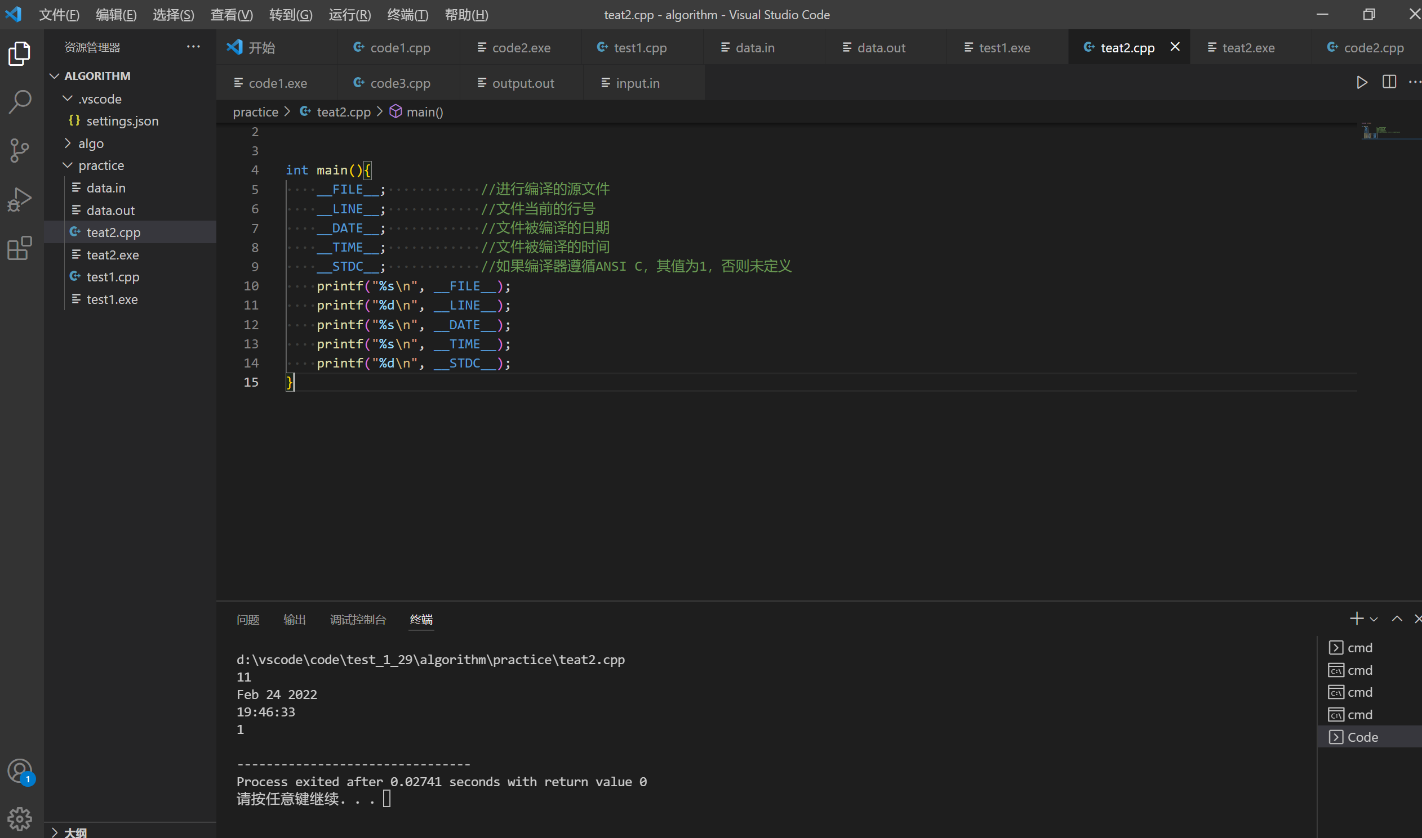Open the 运行(R) Run menu
1422x838 pixels.
(x=350, y=15)
